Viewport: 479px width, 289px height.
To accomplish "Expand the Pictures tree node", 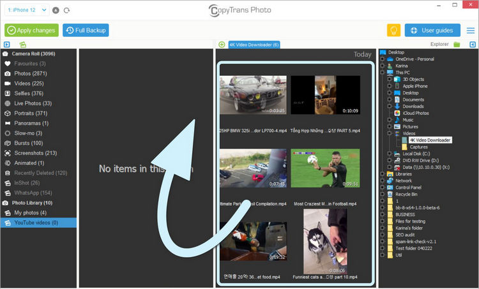I will point(390,127).
